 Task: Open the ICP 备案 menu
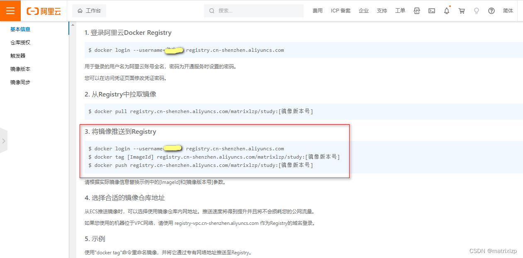pos(341,11)
